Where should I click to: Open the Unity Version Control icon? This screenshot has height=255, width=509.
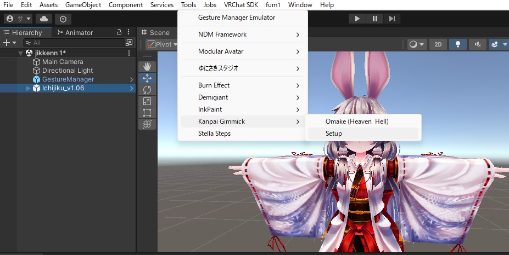click(63, 19)
